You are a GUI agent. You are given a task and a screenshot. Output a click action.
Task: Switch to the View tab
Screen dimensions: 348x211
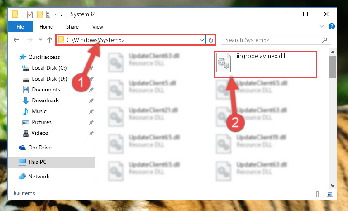click(x=98, y=27)
